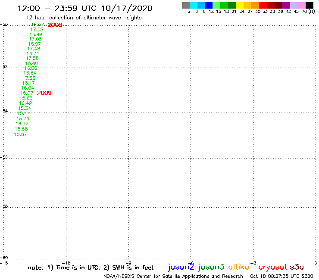
Task: Click the chart title with date 10/17/2020
Action: [x=85, y=8]
